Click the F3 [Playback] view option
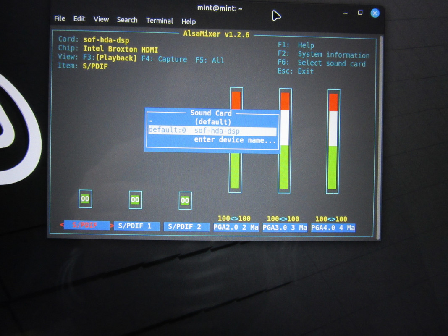 [x=110, y=58]
